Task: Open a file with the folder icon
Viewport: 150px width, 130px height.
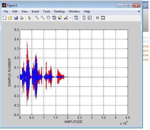Action: (10, 18)
